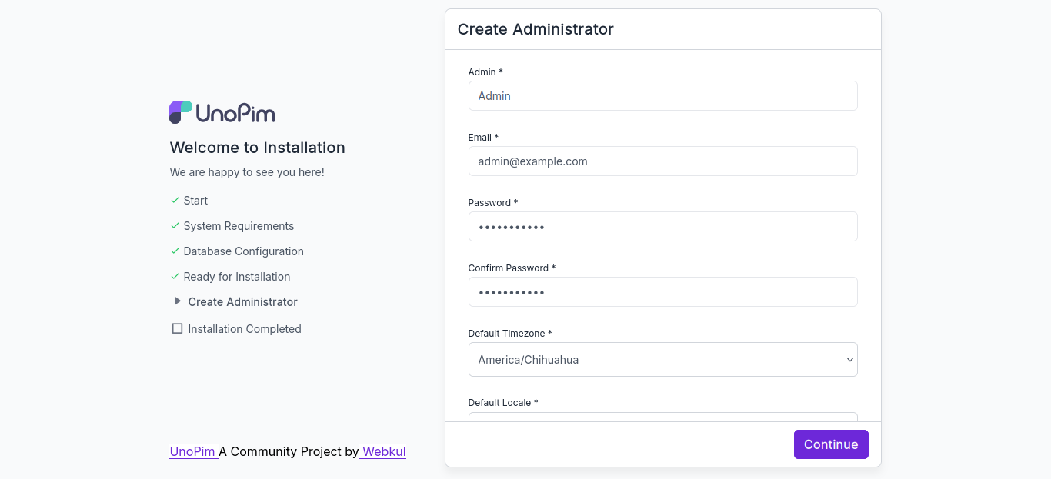The width and height of the screenshot is (1051, 479).
Task: Click the Create Administrator panel heading
Action: coord(536,29)
